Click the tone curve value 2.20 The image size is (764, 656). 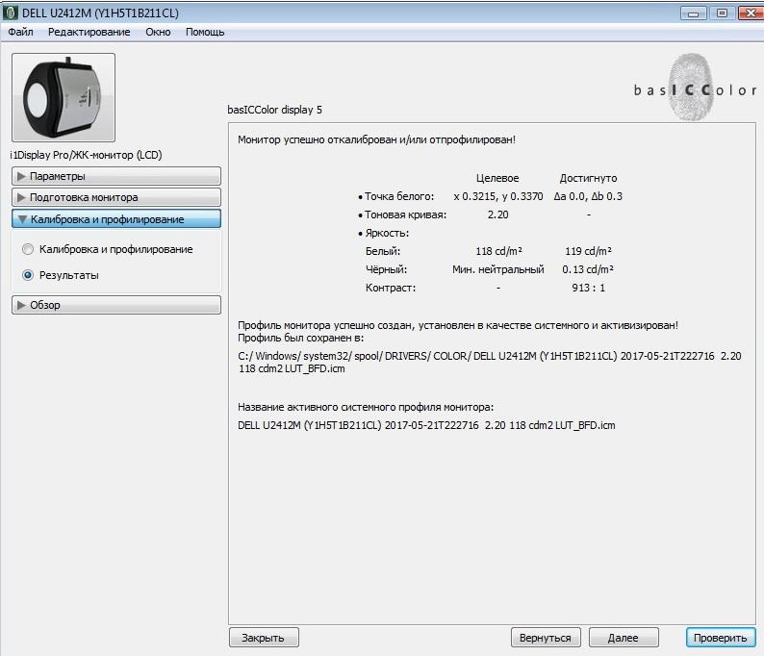click(x=498, y=214)
